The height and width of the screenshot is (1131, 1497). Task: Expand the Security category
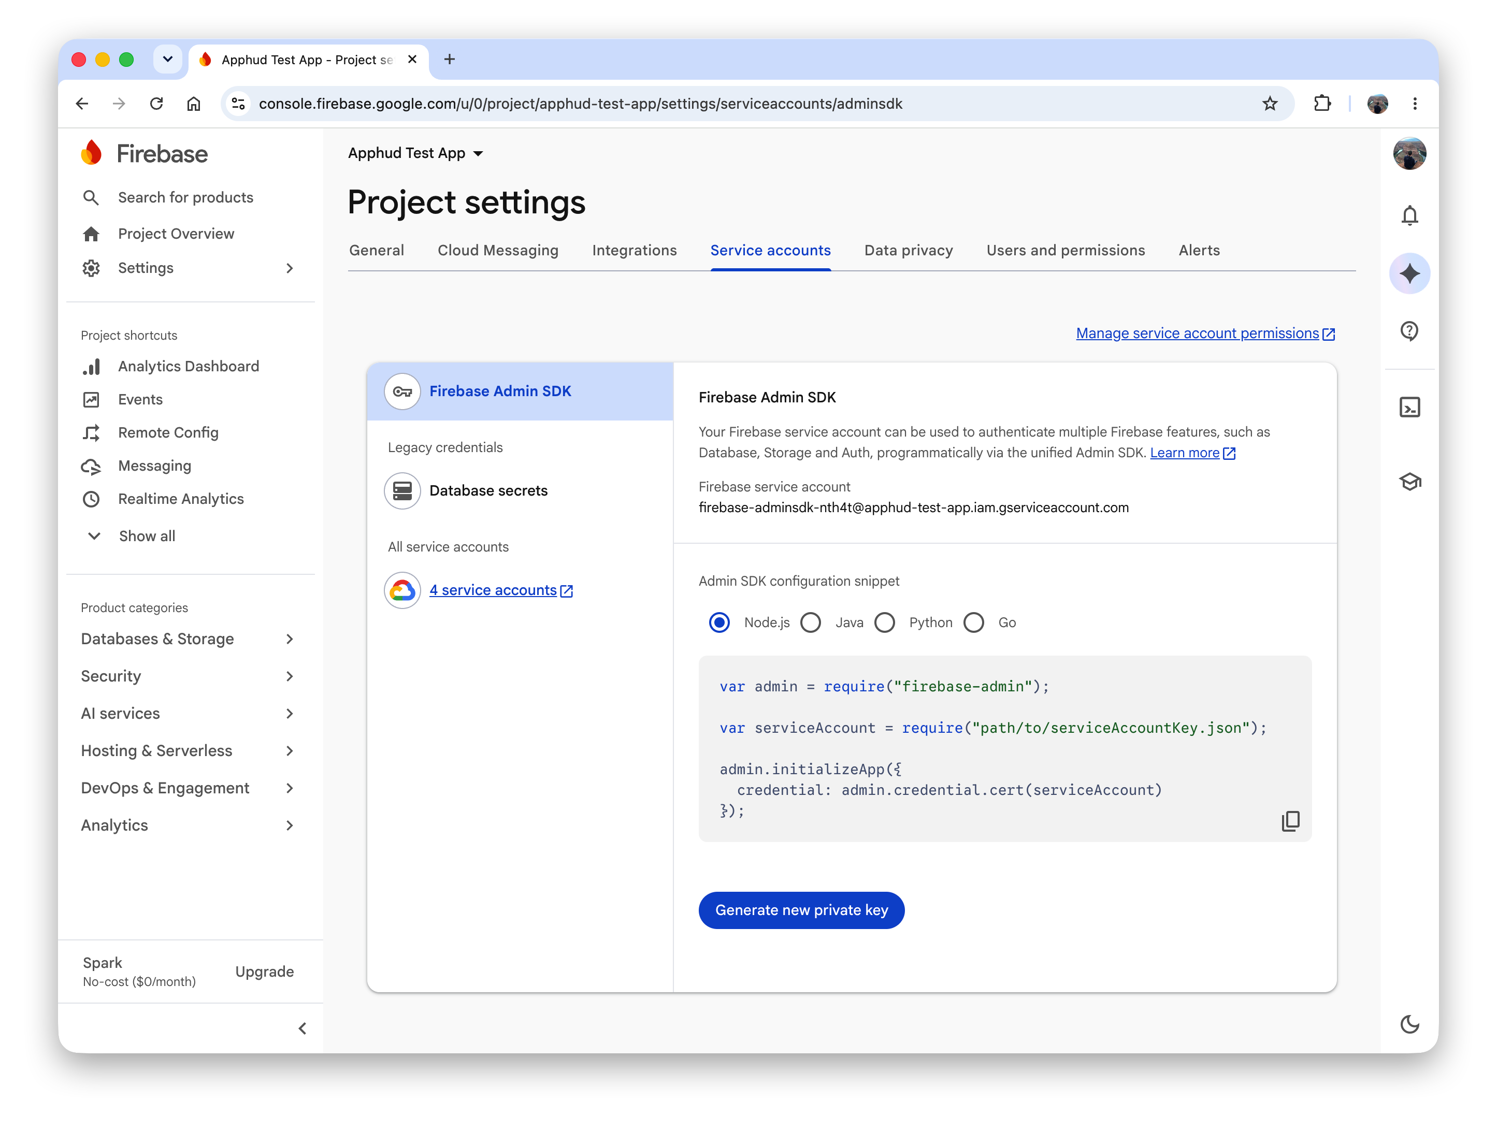(x=188, y=676)
